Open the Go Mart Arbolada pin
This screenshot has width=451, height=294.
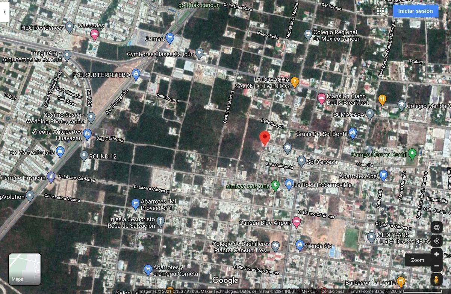60,152
